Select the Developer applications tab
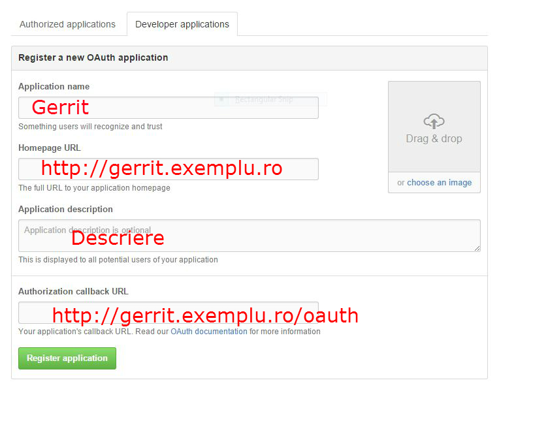This screenshot has height=423, width=533. 182,24
